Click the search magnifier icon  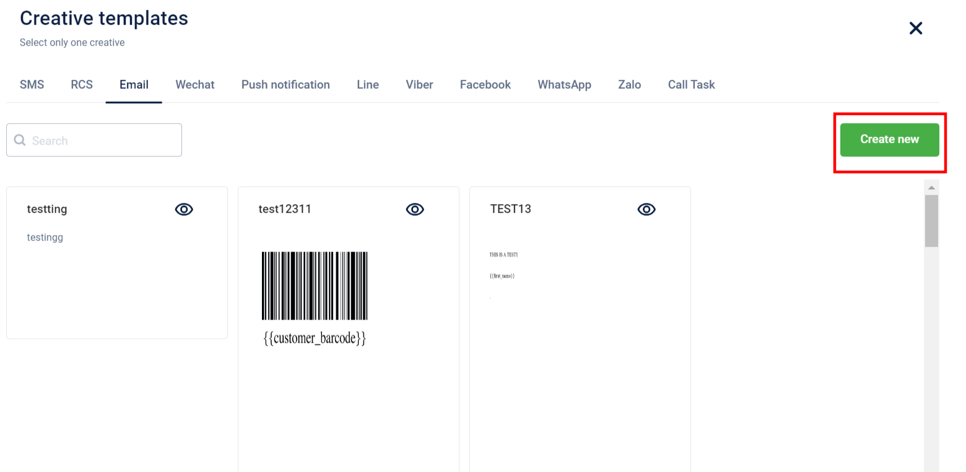(20, 140)
